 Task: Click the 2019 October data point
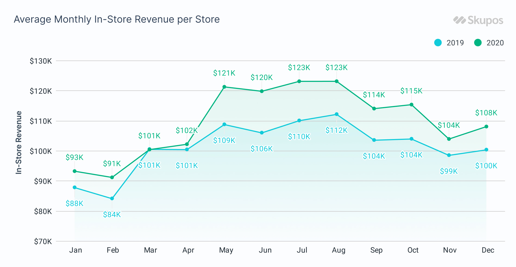pyautogui.click(x=411, y=139)
